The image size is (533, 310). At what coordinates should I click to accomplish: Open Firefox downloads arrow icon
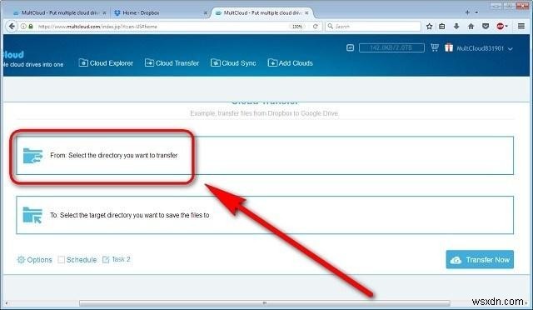456,26
